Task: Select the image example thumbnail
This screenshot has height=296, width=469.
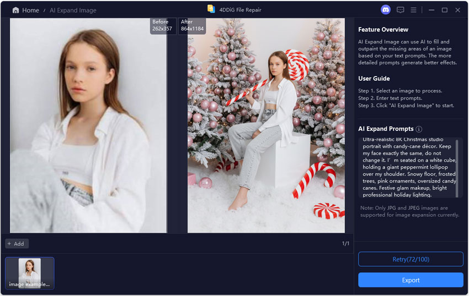Action: pos(30,273)
